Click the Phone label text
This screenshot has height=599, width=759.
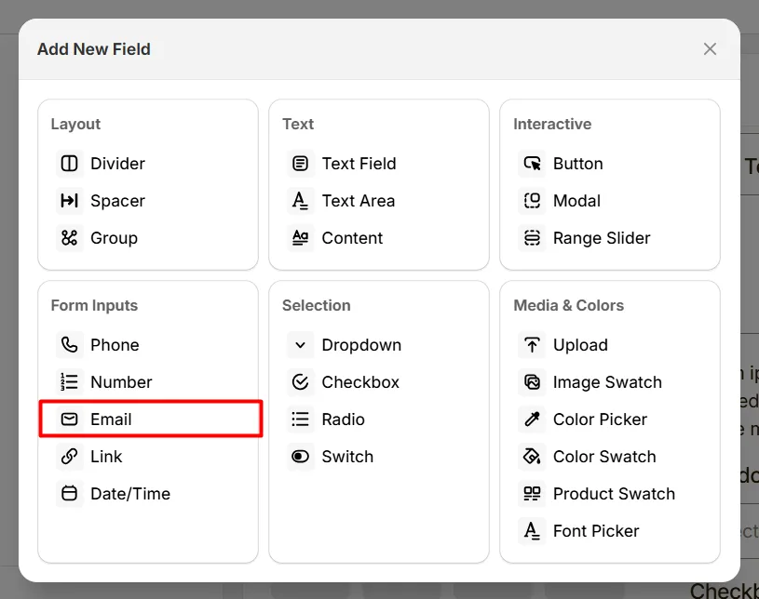(115, 345)
